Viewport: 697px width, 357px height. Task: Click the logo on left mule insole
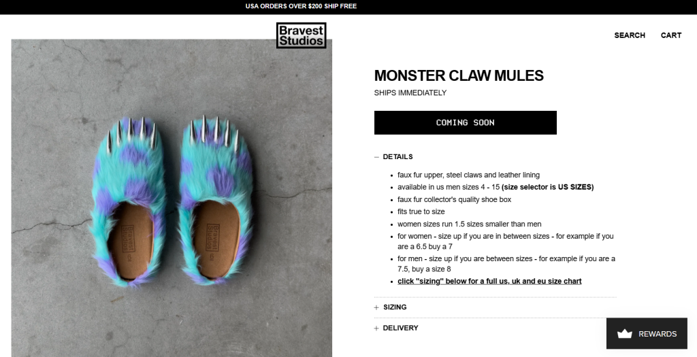click(x=127, y=238)
